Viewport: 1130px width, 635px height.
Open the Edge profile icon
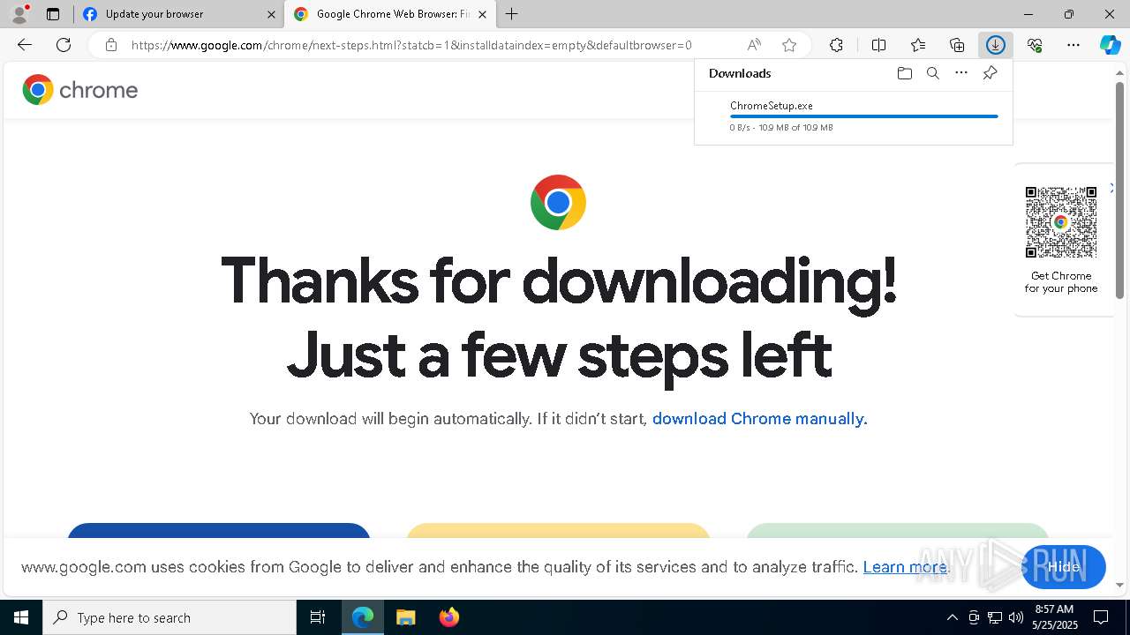coord(19,14)
